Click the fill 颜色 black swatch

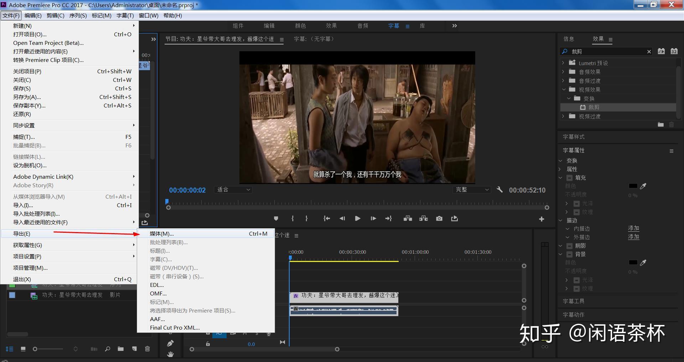pyautogui.click(x=633, y=186)
